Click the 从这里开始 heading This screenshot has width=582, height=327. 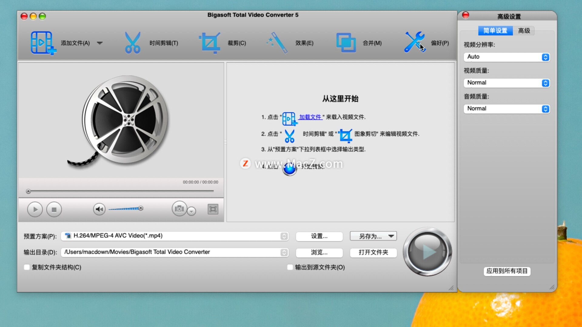pyautogui.click(x=340, y=99)
